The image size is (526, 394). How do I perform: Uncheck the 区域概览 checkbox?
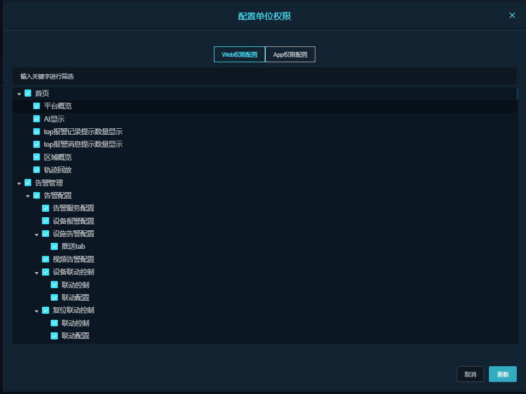tap(37, 157)
